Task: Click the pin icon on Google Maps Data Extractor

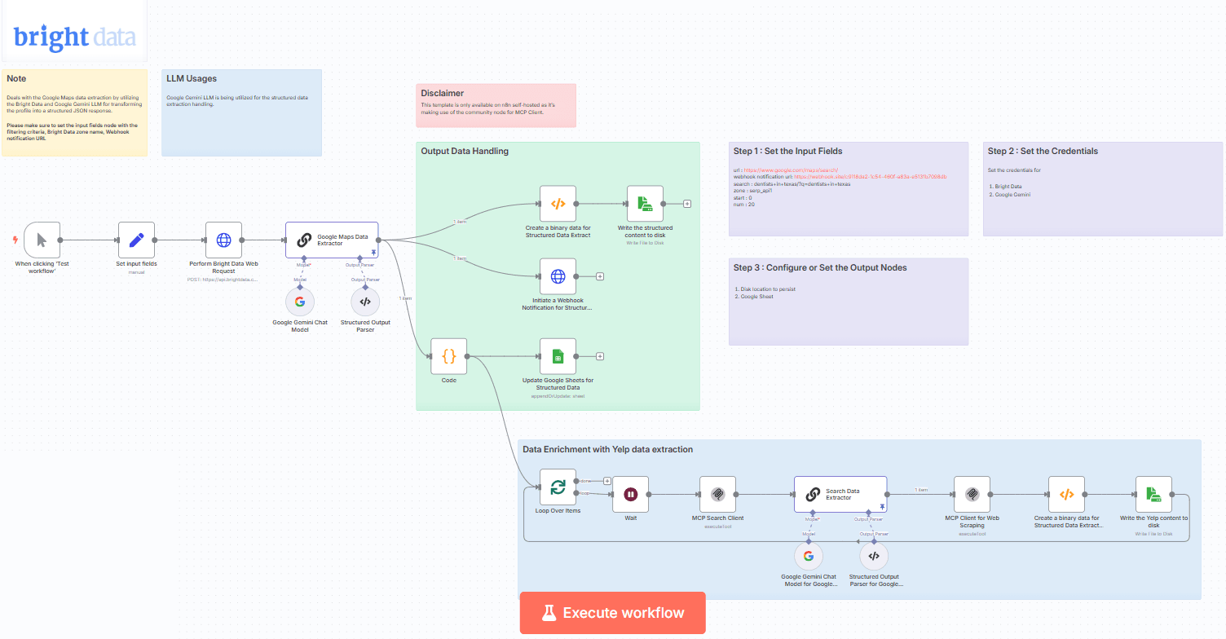Action: (x=373, y=253)
